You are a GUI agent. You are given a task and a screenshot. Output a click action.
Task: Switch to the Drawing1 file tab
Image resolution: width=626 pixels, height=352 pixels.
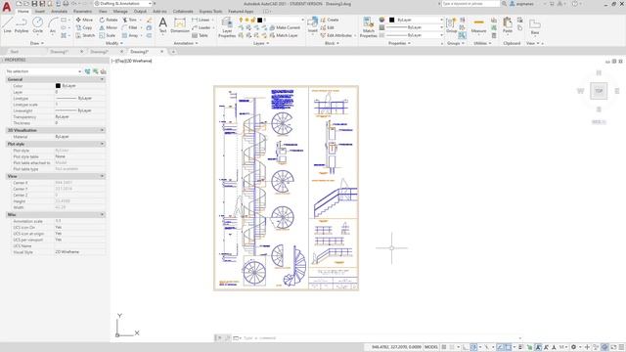pos(60,52)
